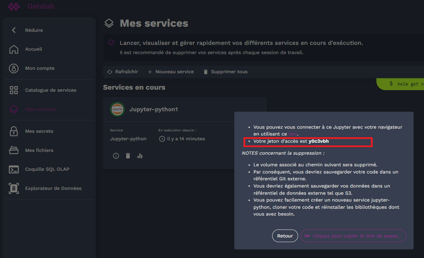424x258 pixels.
Task: Select the Mon compte account icon
Action: coord(13,68)
